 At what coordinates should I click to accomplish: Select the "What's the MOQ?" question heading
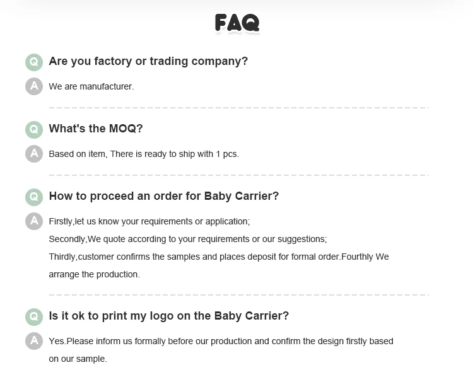96,129
